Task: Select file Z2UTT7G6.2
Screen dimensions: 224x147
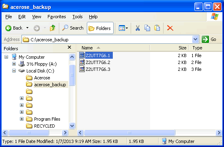Action: (98, 62)
